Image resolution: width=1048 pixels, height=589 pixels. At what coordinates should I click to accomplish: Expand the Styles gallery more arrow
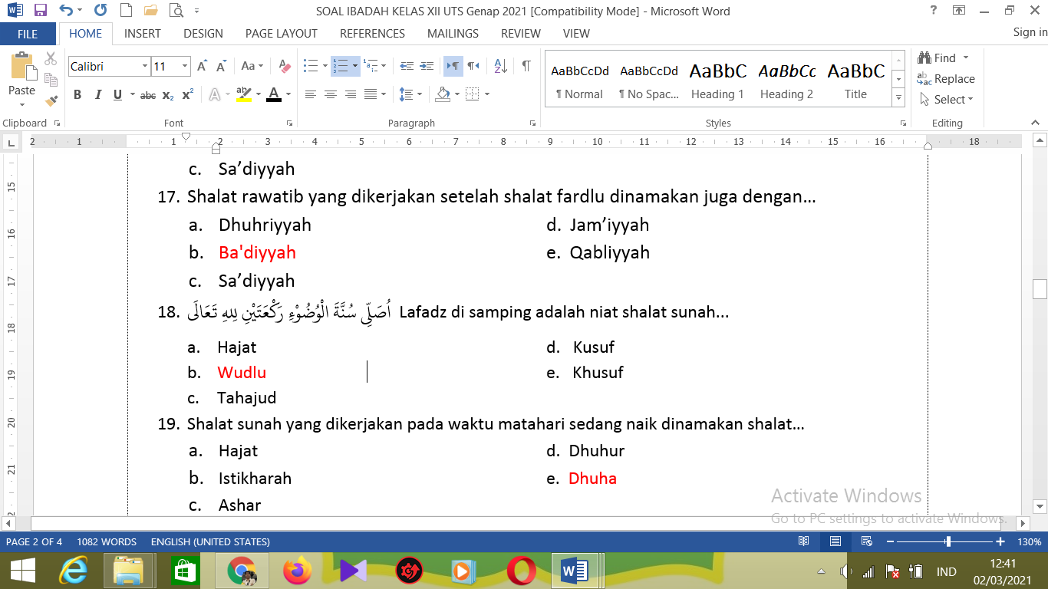tap(898, 100)
